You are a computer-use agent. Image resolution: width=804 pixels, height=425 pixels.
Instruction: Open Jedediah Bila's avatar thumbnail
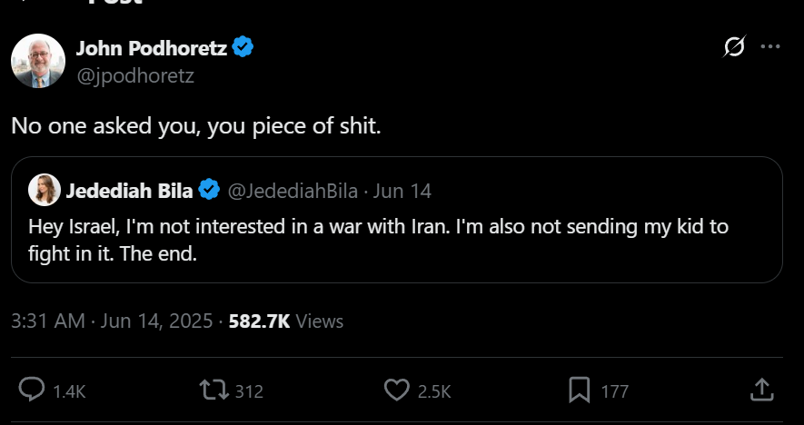45,190
